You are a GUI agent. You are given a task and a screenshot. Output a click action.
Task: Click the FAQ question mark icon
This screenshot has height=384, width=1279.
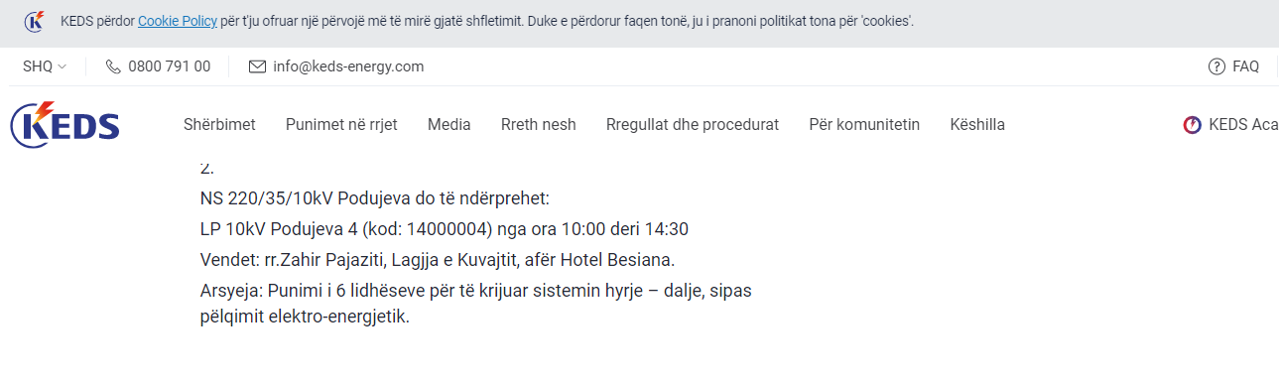point(1216,66)
